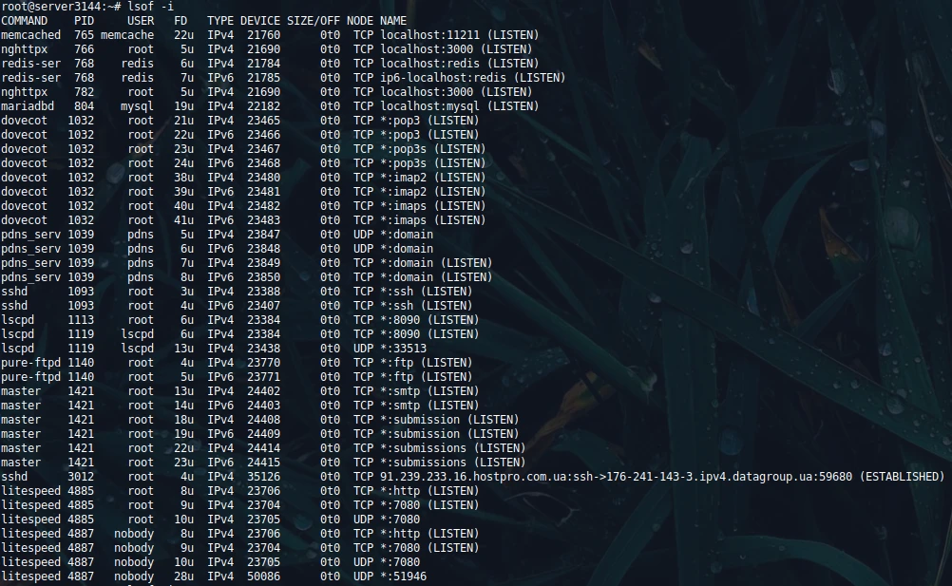Screen dimensions: 952x586
Task: Click device number 50086
Action: [263, 577]
